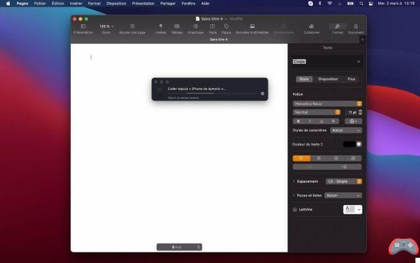Open the 125 % zoom dropdown
This screenshot has width=420, height=263.
[x=106, y=26]
